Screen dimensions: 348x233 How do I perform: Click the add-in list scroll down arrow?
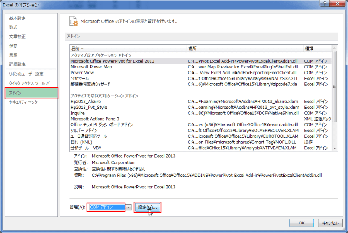(335, 148)
